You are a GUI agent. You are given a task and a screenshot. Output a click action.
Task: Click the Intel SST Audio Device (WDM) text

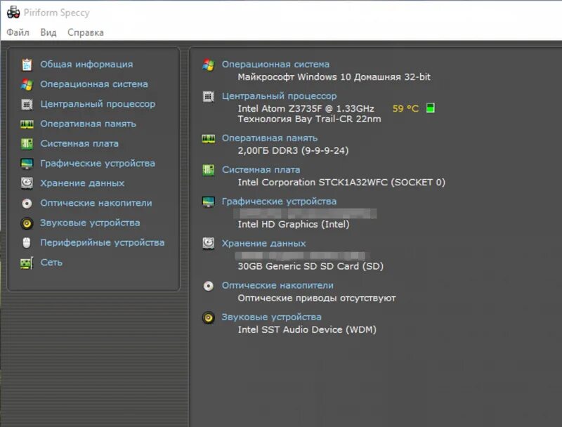(x=307, y=329)
